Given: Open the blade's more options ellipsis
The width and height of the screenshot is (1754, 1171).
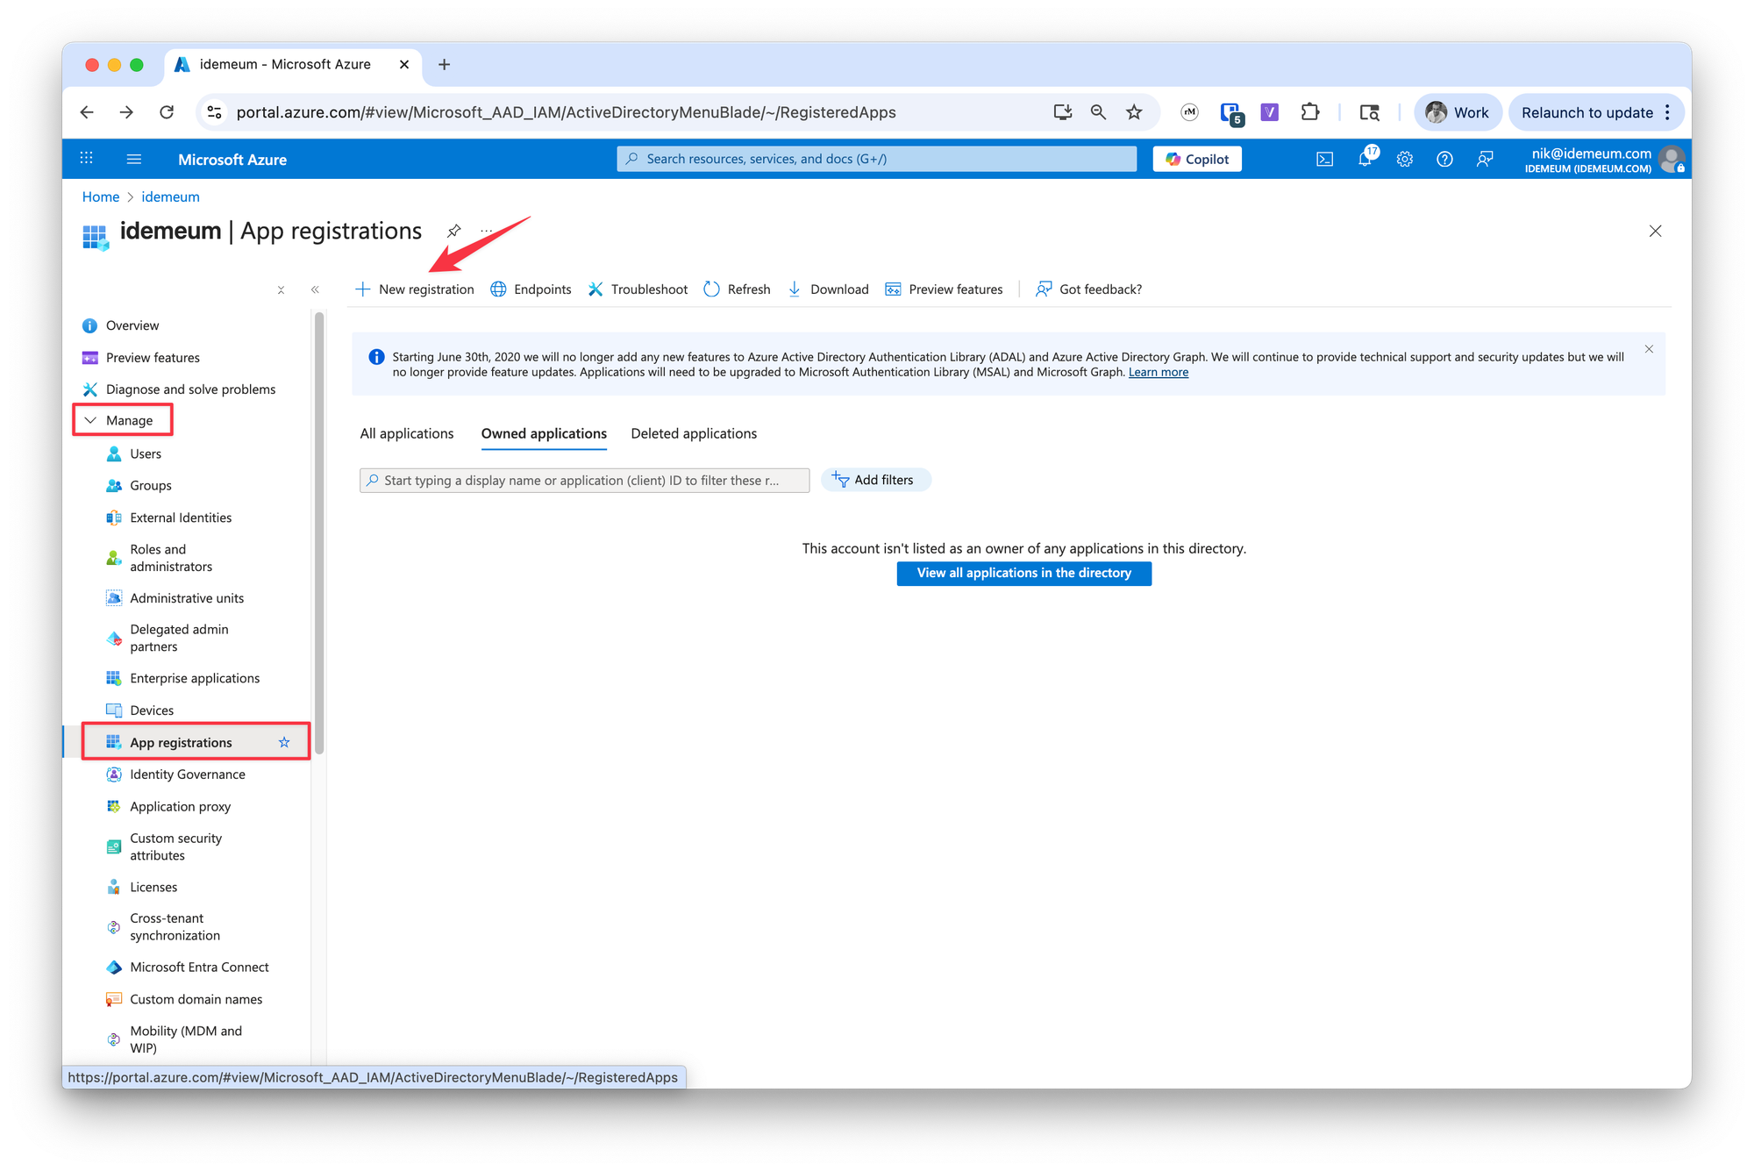Looking at the screenshot, I should pos(486,231).
